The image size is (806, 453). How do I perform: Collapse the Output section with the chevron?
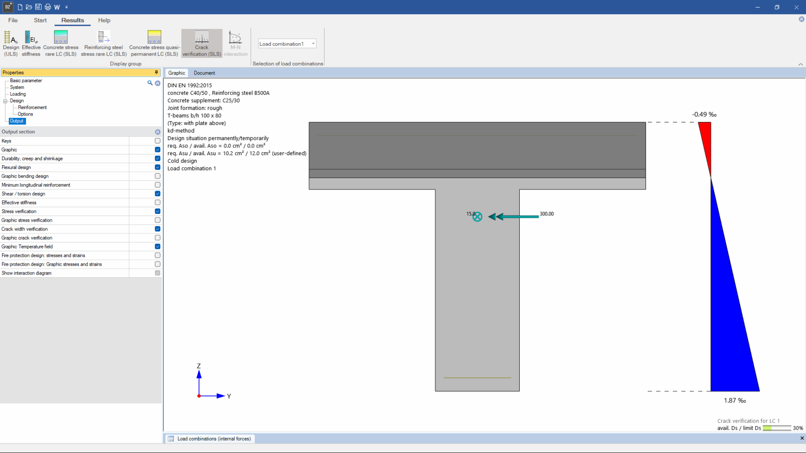[x=157, y=132]
